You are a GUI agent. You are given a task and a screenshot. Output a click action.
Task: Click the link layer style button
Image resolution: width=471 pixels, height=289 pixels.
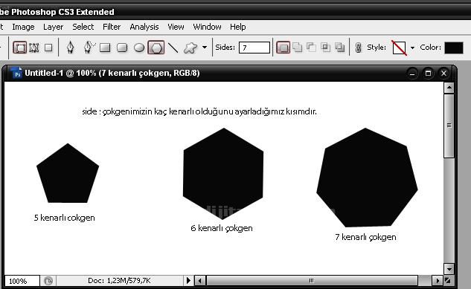pyautogui.click(x=359, y=48)
